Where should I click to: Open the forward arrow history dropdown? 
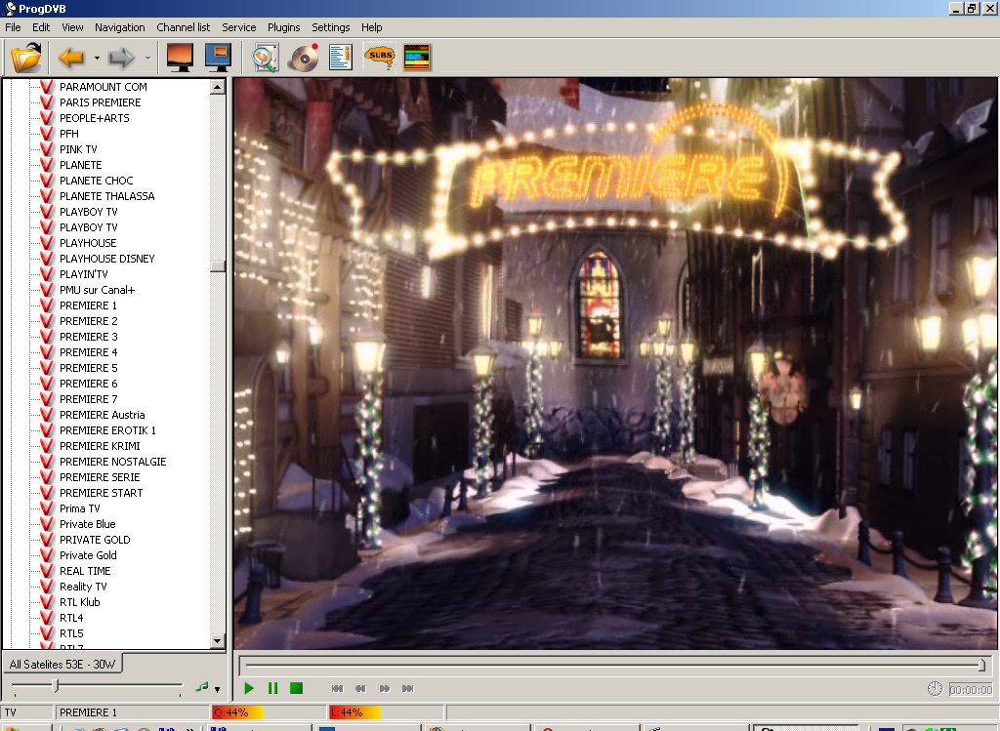[x=147, y=58]
